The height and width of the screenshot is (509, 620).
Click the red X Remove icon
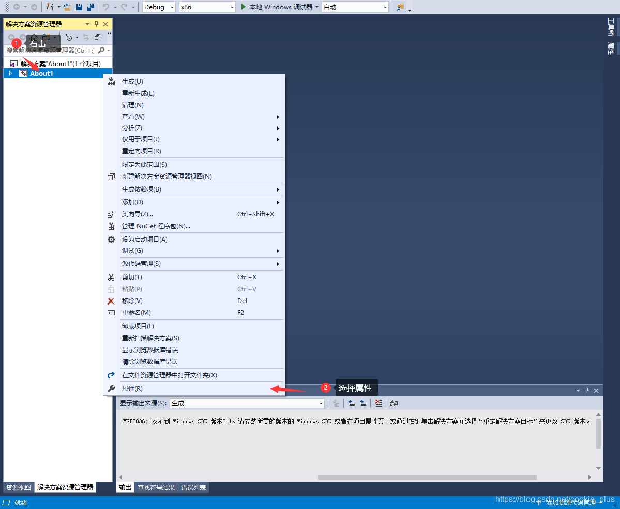pos(111,301)
